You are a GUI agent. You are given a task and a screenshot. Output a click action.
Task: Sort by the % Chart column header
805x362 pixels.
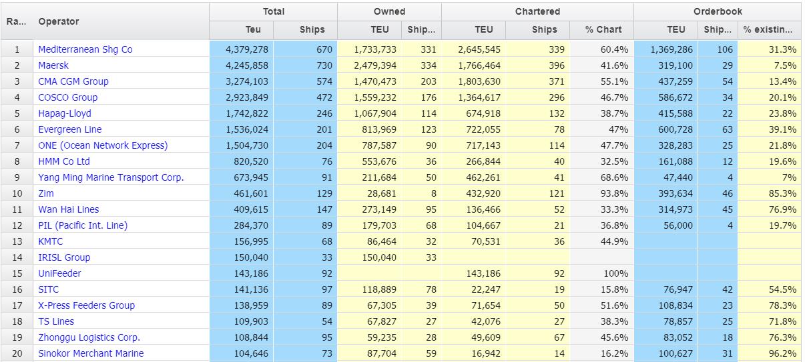pyautogui.click(x=602, y=29)
